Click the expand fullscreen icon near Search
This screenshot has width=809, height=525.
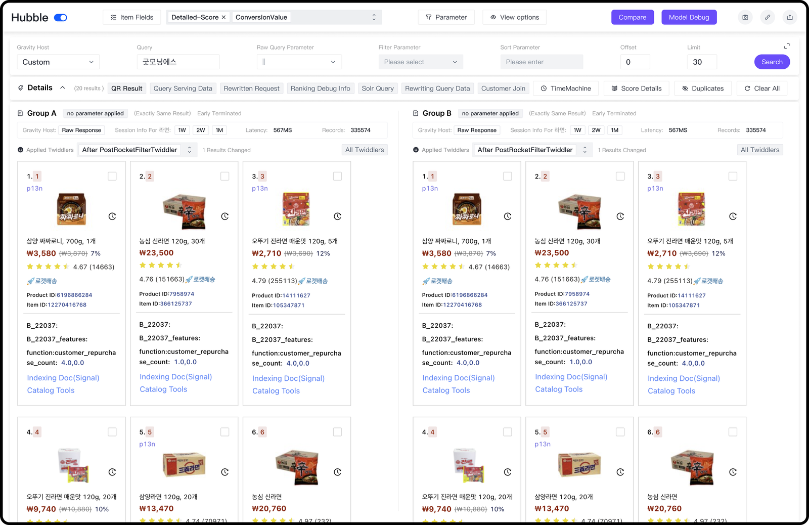[787, 46]
